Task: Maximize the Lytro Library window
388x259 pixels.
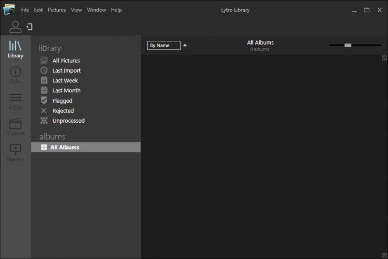Action: 367,10
